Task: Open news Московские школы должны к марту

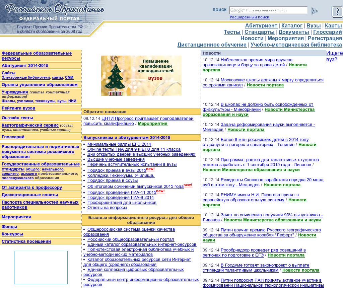Action: click(263, 82)
